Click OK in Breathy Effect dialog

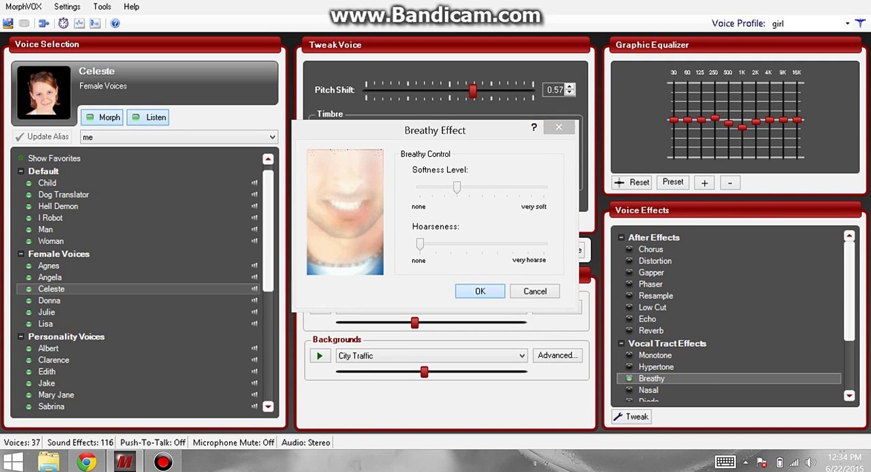click(480, 291)
